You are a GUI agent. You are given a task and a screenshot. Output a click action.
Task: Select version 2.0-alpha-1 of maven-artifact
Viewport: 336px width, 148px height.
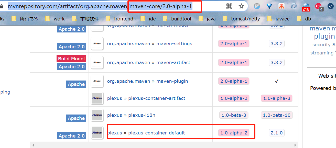[234, 62]
